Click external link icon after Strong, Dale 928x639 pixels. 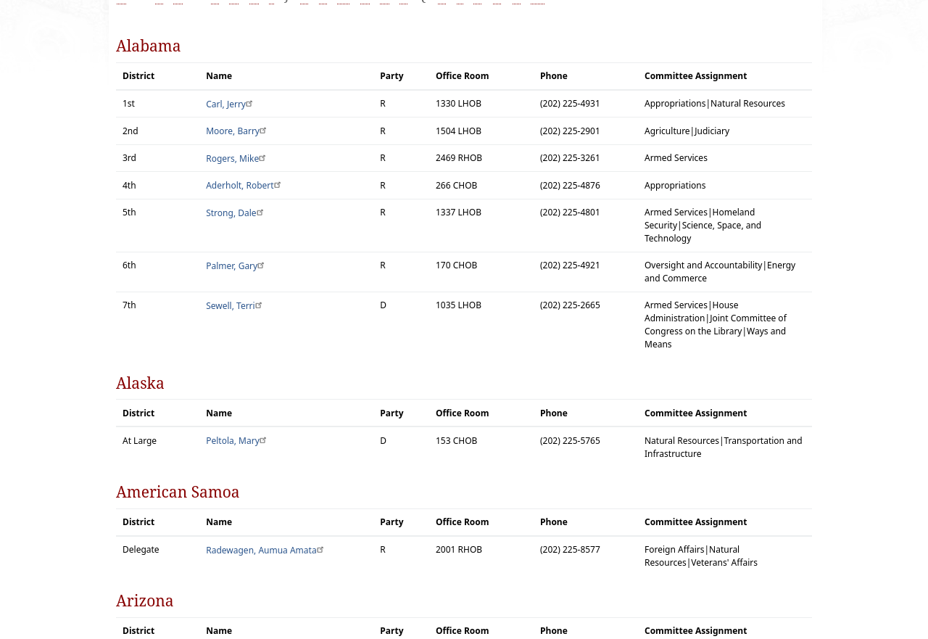coord(261,212)
